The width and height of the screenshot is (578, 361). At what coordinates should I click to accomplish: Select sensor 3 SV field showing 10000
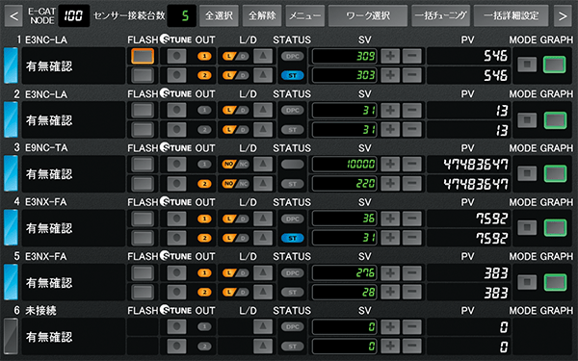coord(345,165)
